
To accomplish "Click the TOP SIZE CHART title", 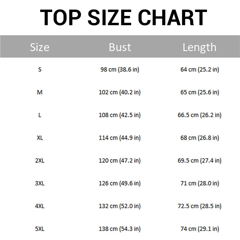I will pyautogui.click(x=124, y=17).
